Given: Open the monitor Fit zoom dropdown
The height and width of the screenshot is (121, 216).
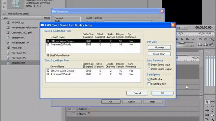Looking at the screenshot, I should [x=186, y=28].
